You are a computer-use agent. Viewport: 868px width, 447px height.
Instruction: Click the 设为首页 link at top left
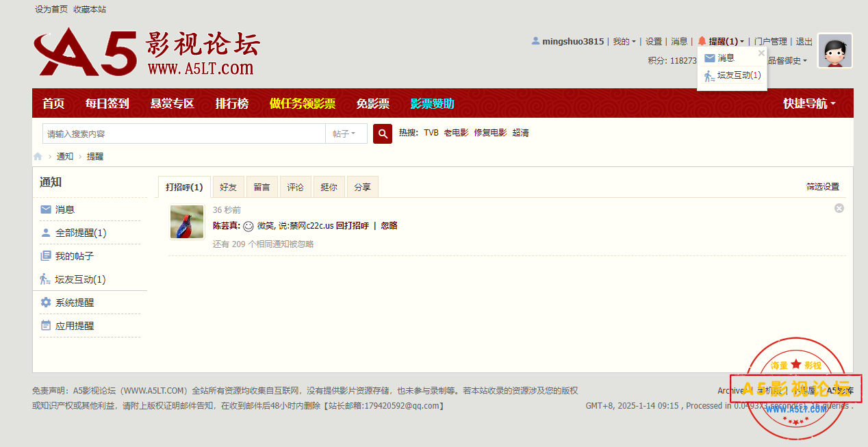tap(51, 10)
